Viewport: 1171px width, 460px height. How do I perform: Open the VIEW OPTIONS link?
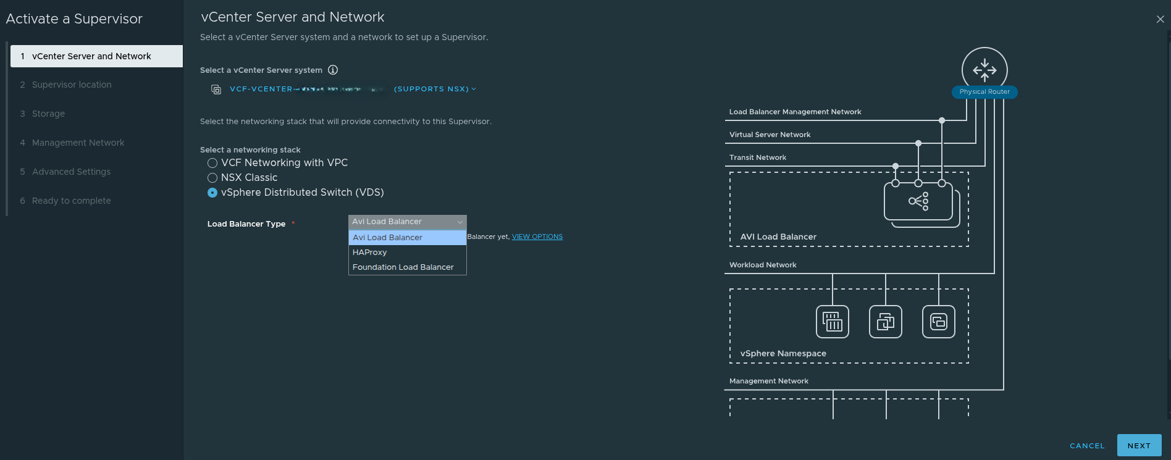[x=537, y=236]
